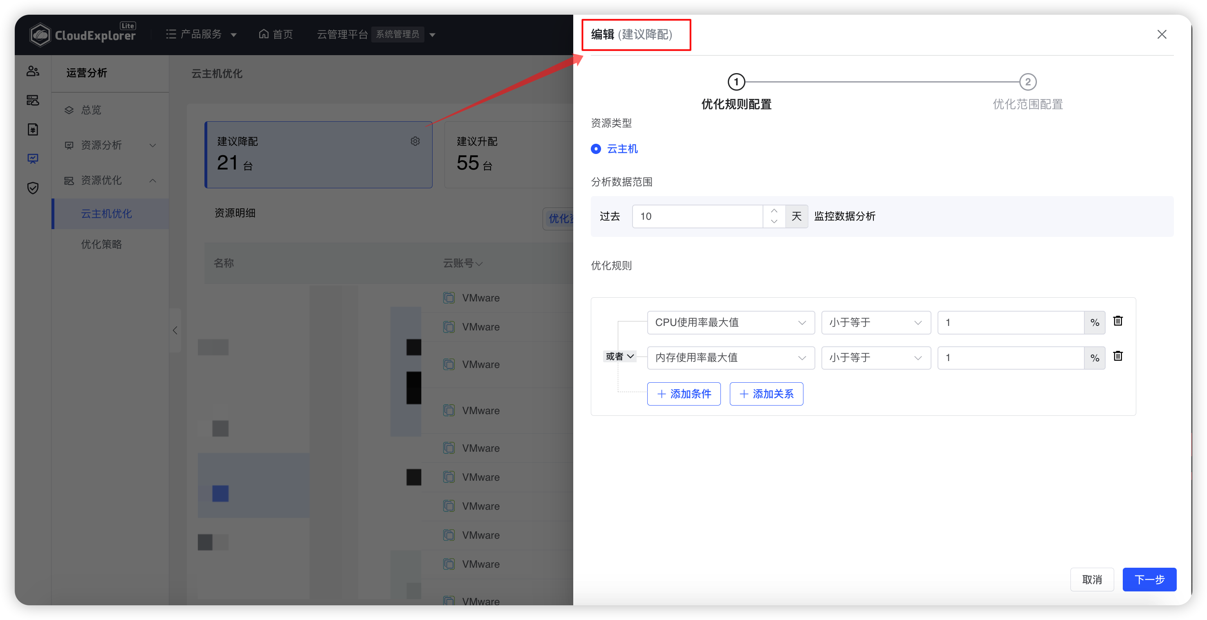
Task: Delete the 内存使用率最大值 condition
Action: pos(1117,356)
